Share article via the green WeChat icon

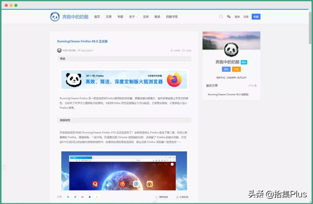click(x=68, y=197)
